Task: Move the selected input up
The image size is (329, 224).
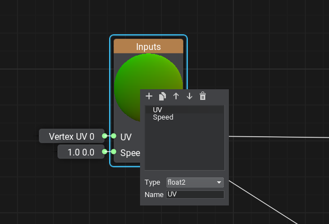Action: (176, 96)
